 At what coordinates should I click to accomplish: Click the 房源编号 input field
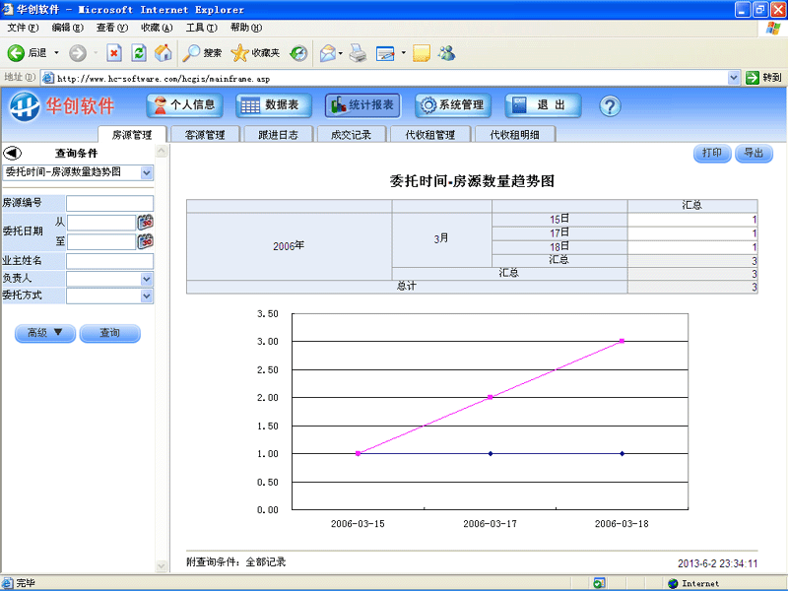(109, 204)
